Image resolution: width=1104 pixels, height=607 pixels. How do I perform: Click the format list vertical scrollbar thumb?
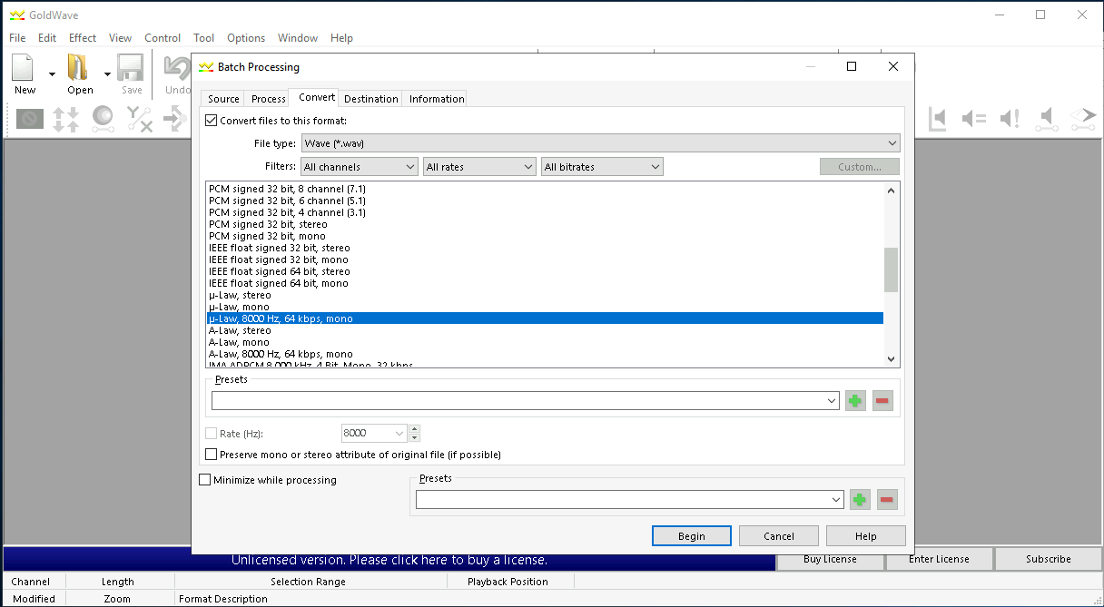click(891, 269)
